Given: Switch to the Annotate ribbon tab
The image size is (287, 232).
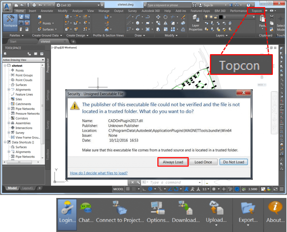Looking at the screenshot, I should tap(47, 11).
